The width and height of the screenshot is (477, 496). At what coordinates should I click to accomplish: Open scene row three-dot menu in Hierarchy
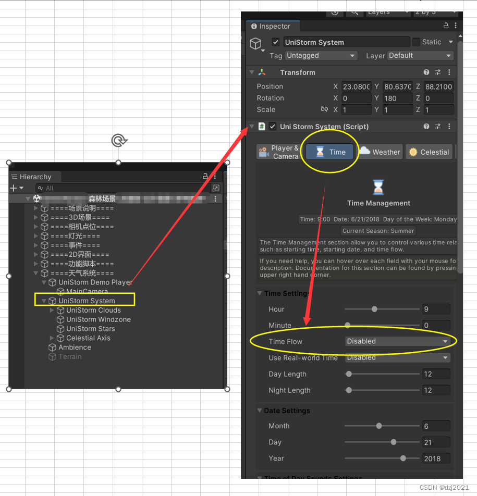click(215, 199)
